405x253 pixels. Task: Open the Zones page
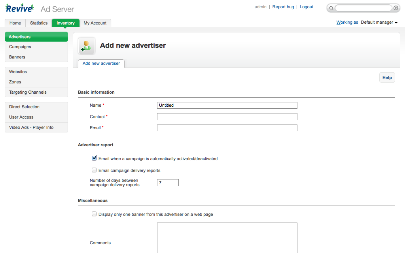pos(15,82)
